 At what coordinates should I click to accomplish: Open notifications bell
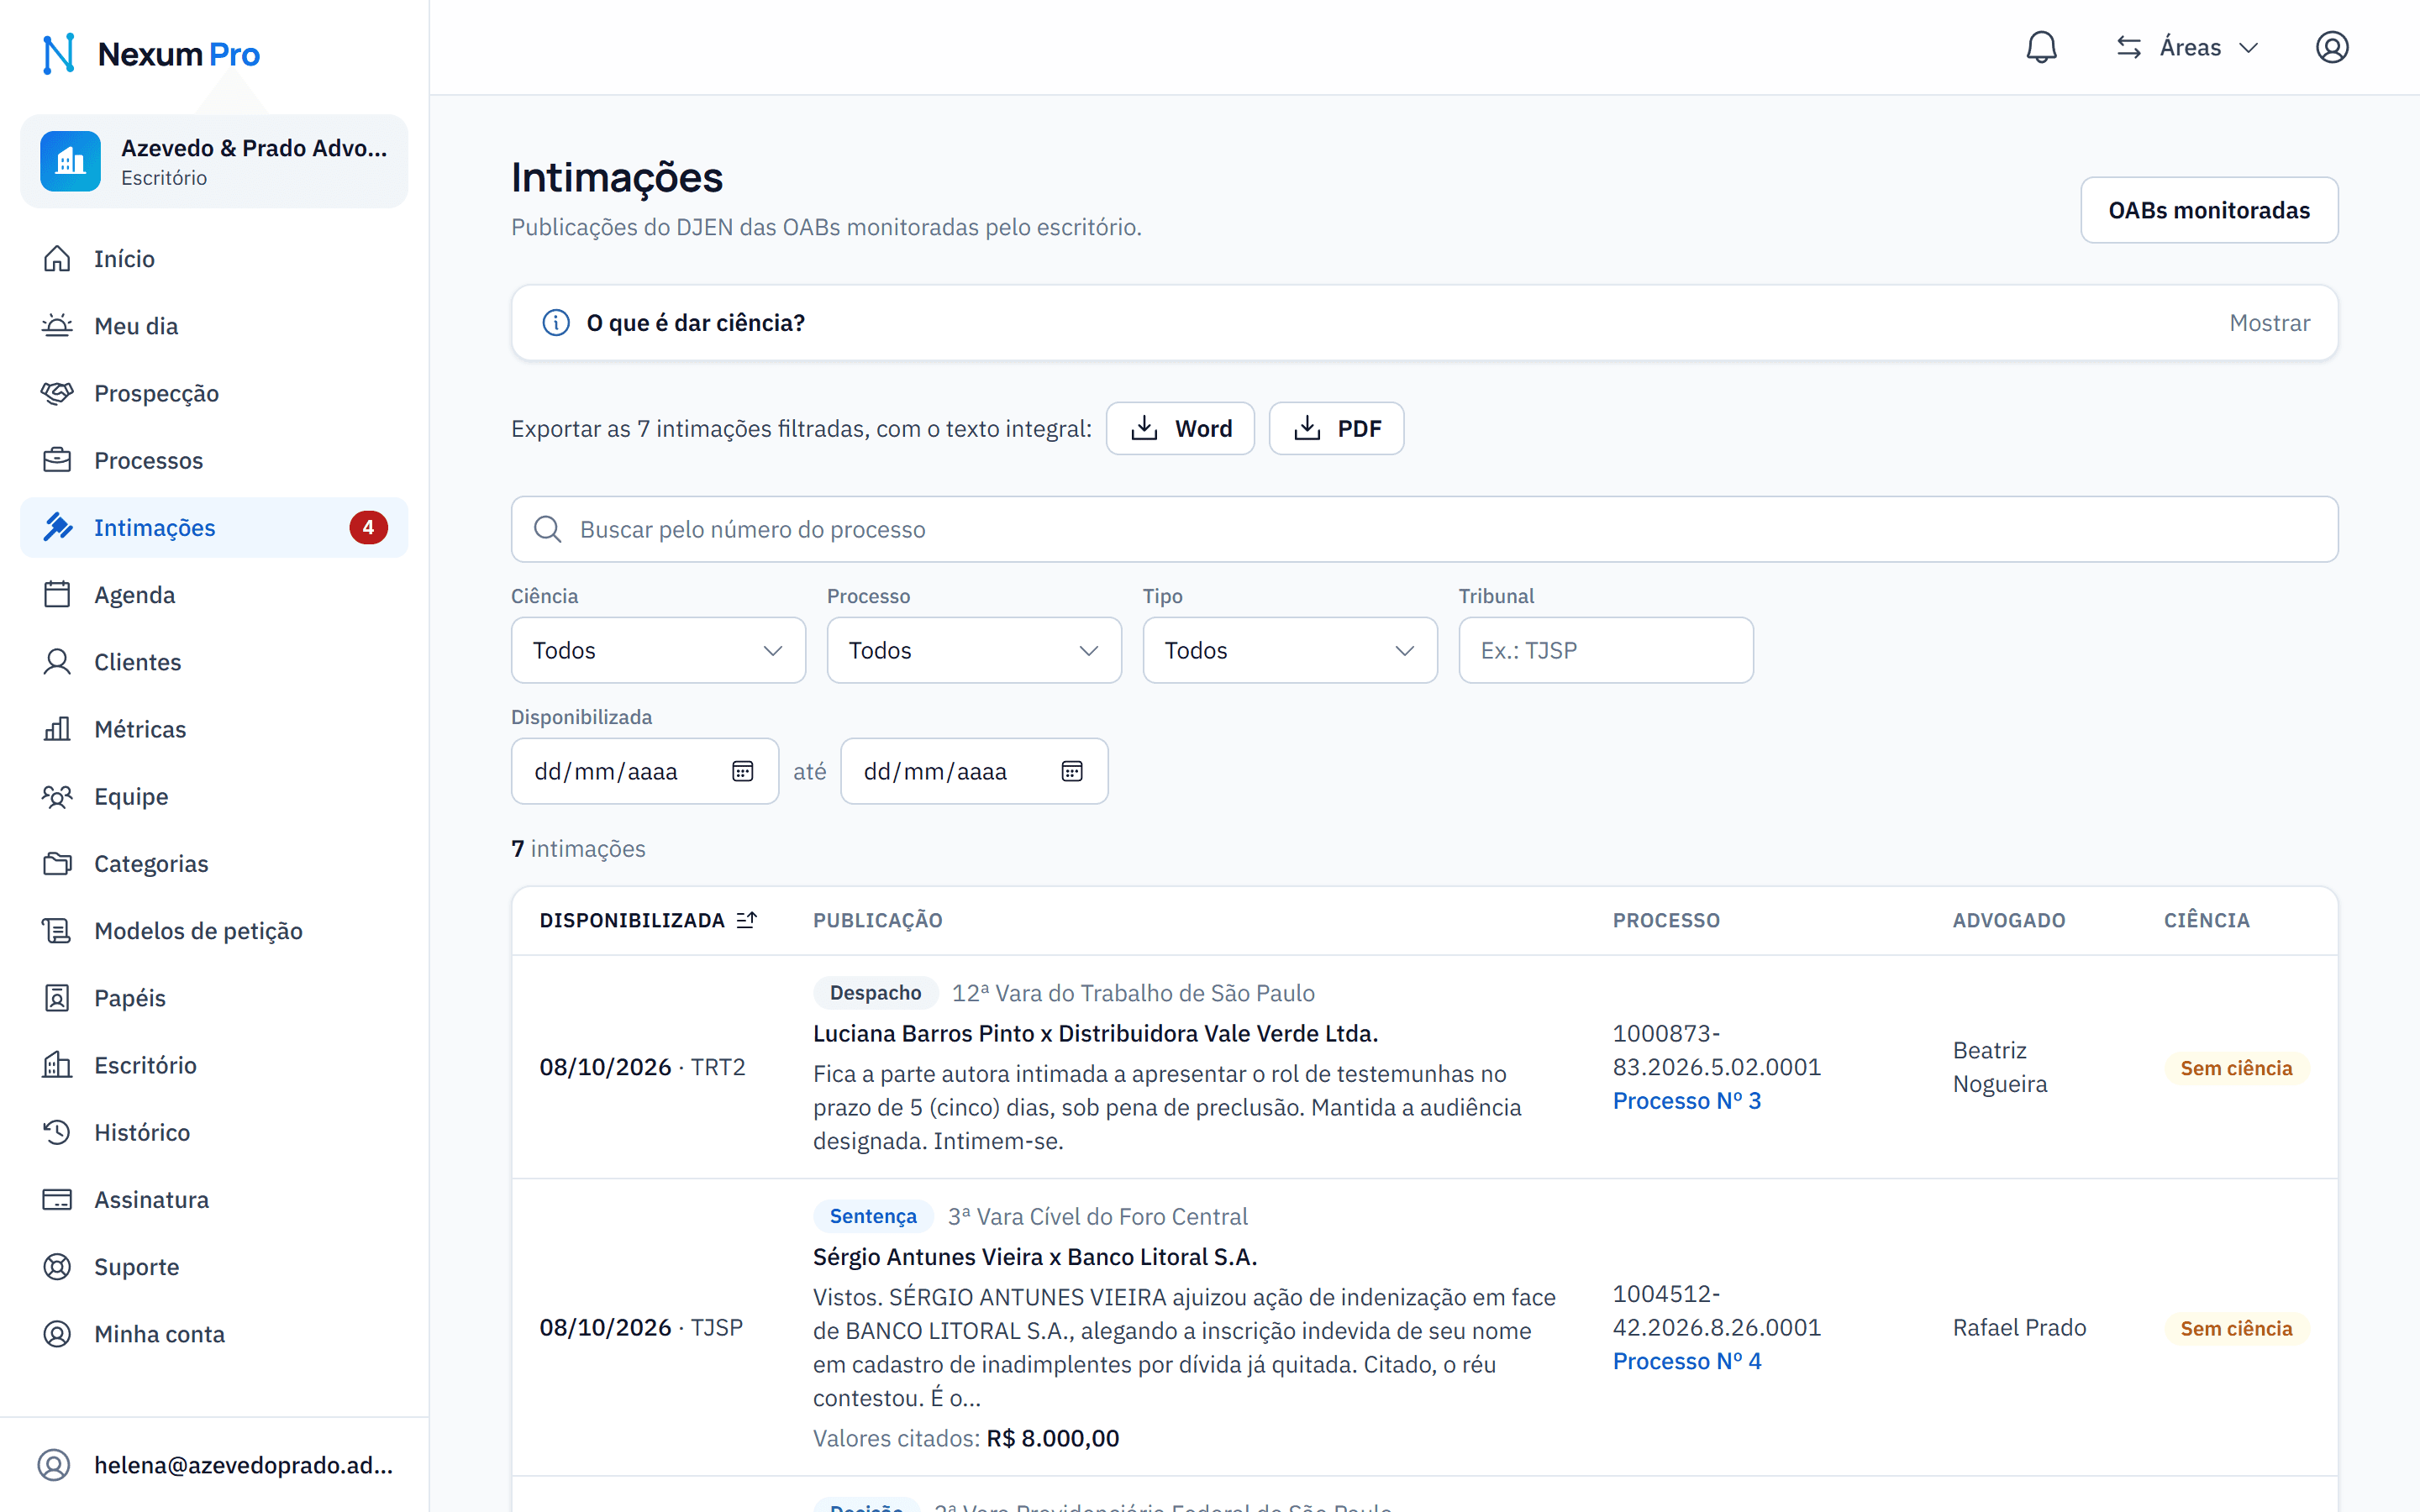click(x=2041, y=47)
